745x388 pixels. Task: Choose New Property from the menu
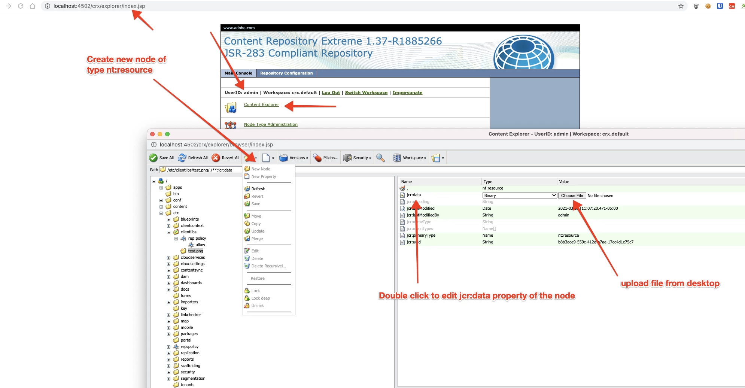pyautogui.click(x=264, y=176)
